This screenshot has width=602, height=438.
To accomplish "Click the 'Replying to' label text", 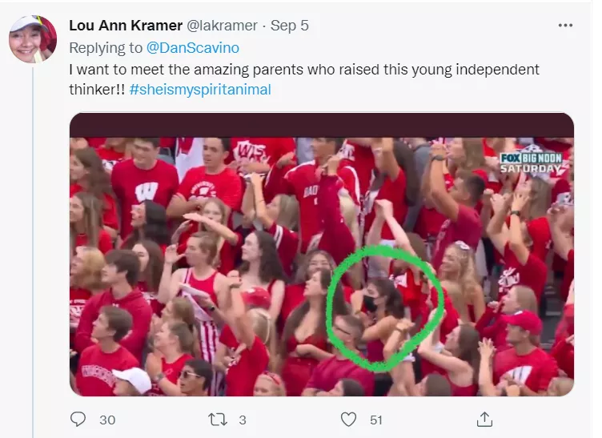I will click(x=103, y=48).
